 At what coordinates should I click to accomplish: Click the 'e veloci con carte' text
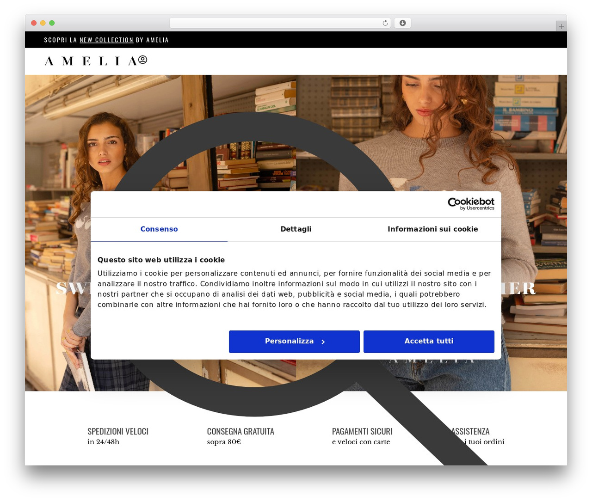click(x=361, y=442)
